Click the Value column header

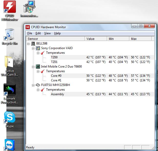(x=96, y=39)
